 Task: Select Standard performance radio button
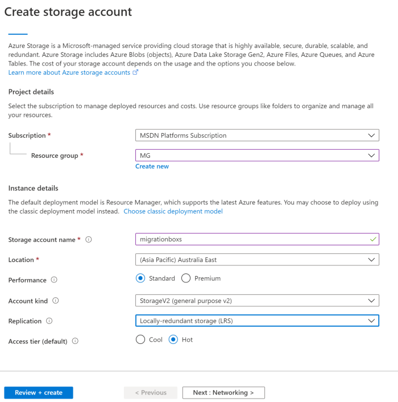coord(140,278)
